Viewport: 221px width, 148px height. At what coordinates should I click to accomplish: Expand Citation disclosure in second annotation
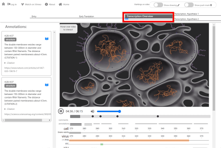tap(9, 109)
